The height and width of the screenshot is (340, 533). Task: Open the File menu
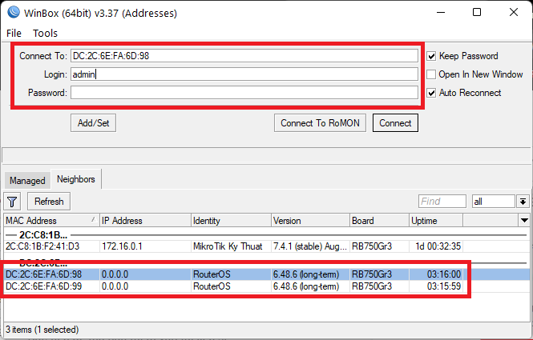tap(14, 33)
